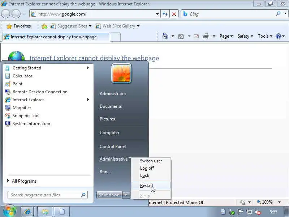This screenshot has width=289, height=217.
Task: Open Pictures from Start menu
Action: [x=107, y=119]
